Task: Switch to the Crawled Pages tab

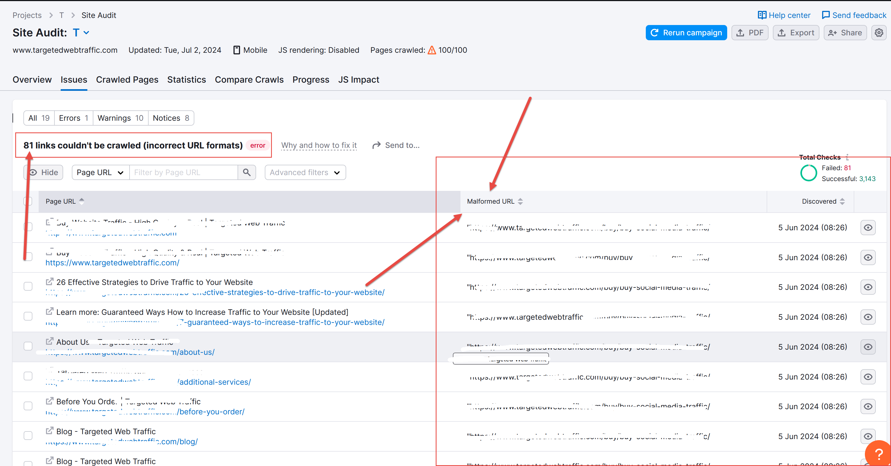Action: point(127,80)
